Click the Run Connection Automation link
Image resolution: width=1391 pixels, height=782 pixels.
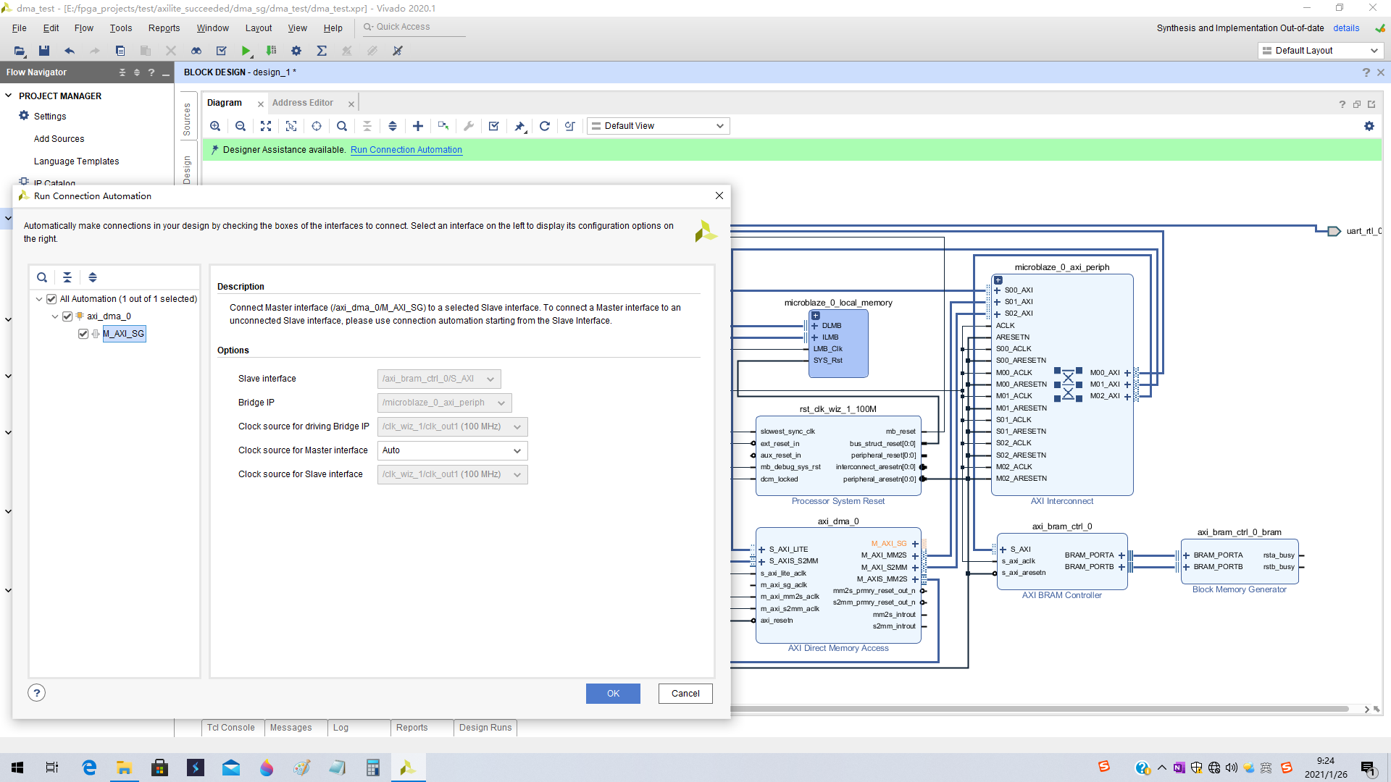click(406, 150)
